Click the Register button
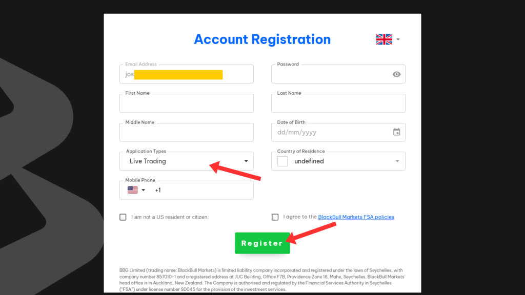The height and width of the screenshot is (295, 525). pos(262,243)
